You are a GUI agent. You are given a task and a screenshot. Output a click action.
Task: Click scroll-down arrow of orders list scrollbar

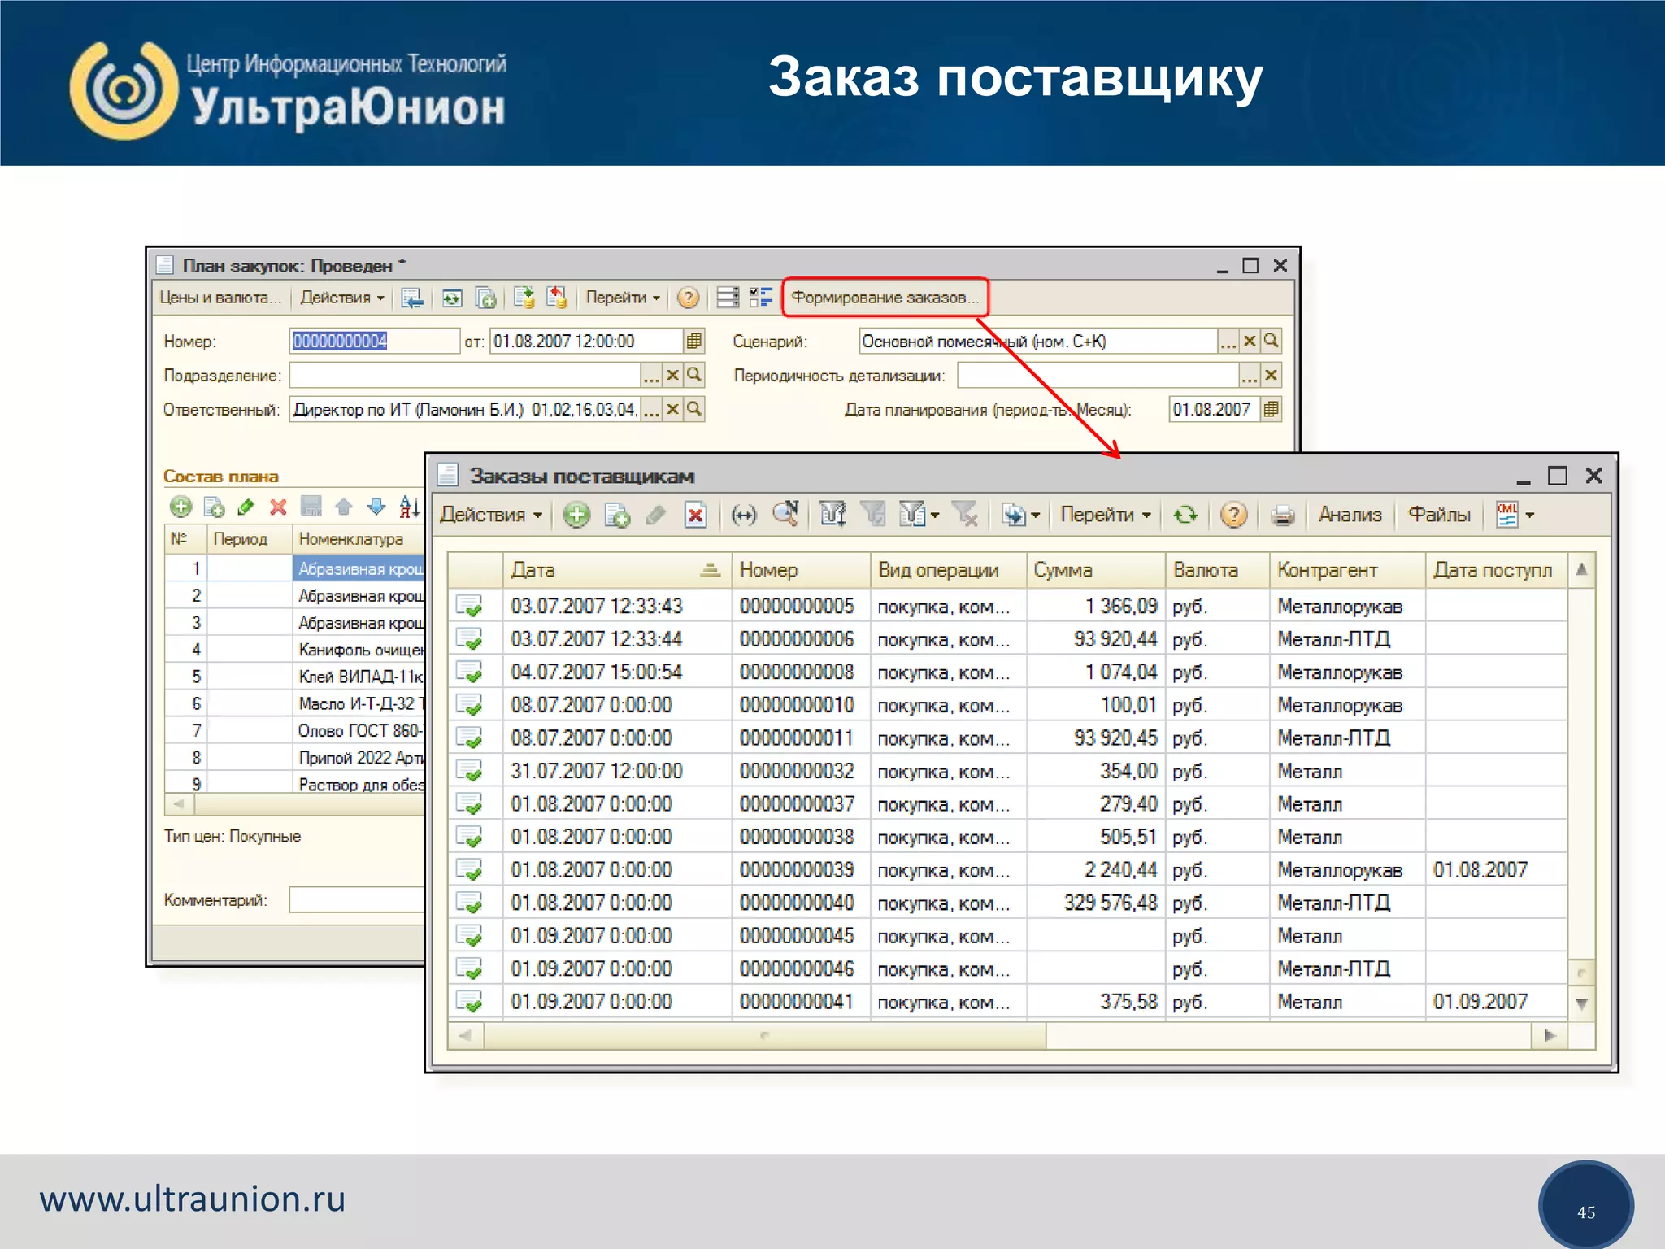(x=1581, y=1003)
